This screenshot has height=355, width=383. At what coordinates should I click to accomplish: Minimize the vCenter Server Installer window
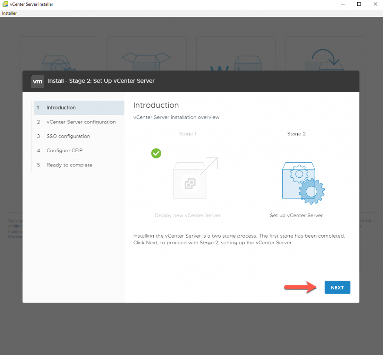tap(343, 4)
